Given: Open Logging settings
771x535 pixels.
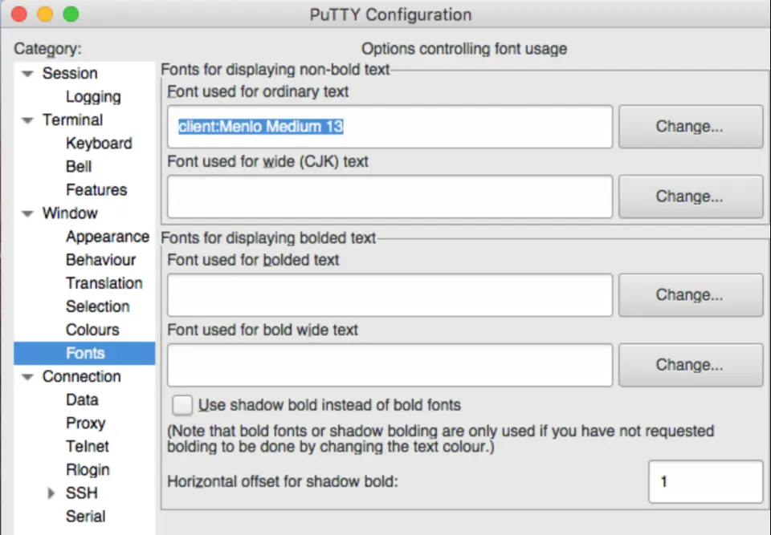Looking at the screenshot, I should point(93,97).
